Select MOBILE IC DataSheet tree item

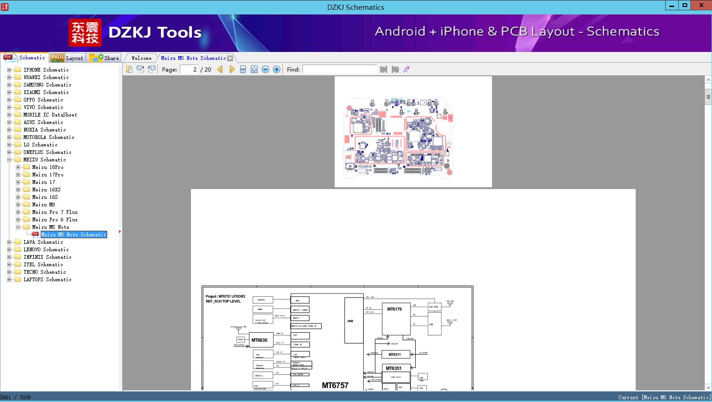(50, 115)
